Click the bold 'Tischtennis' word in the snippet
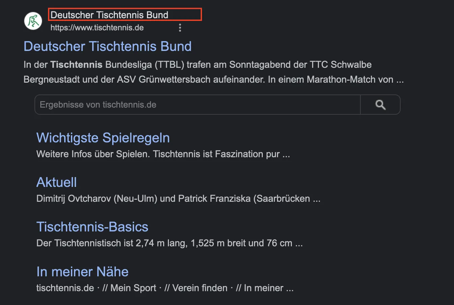Screen dimensions: 454x305 [x=76, y=64]
